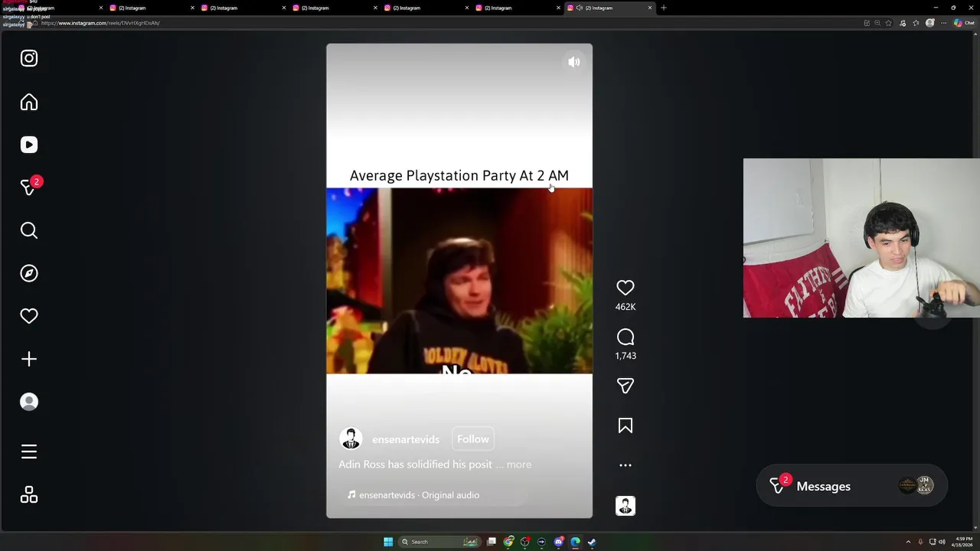Open clock showing 4:59 PM

point(962,542)
